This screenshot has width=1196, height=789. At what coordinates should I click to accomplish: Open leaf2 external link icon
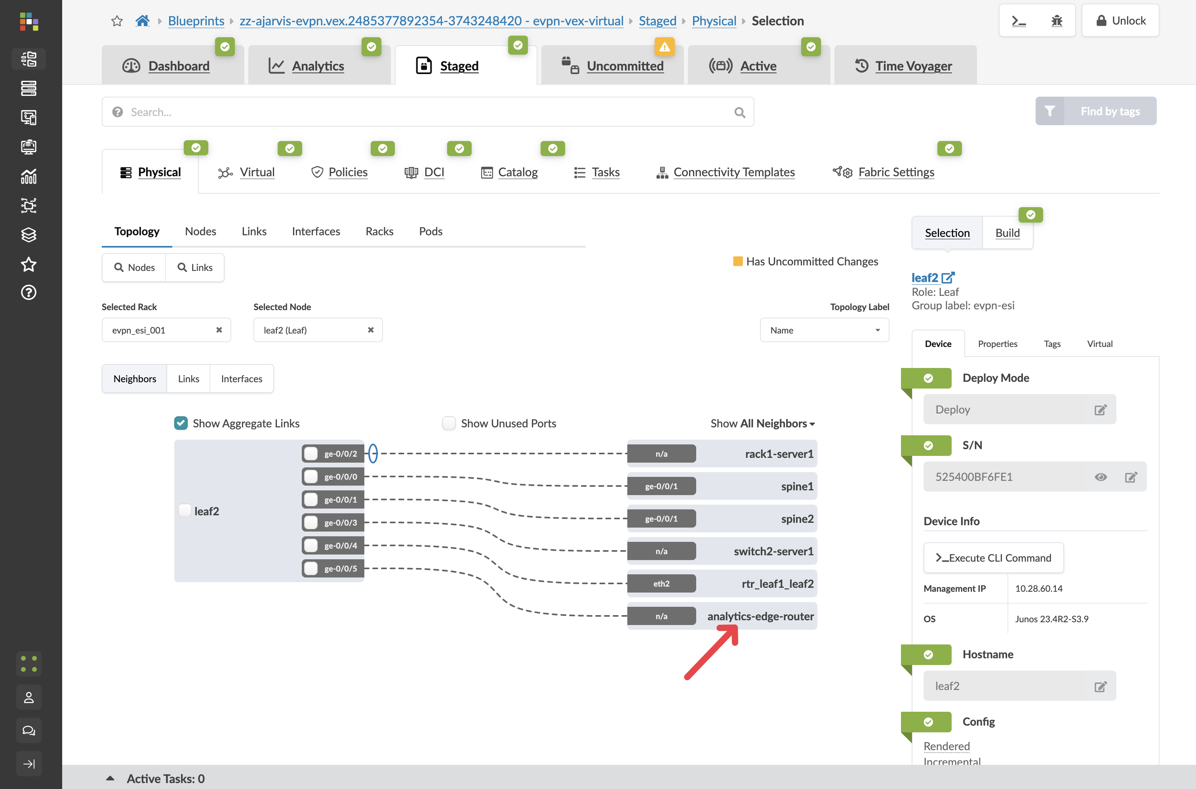[x=948, y=278]
